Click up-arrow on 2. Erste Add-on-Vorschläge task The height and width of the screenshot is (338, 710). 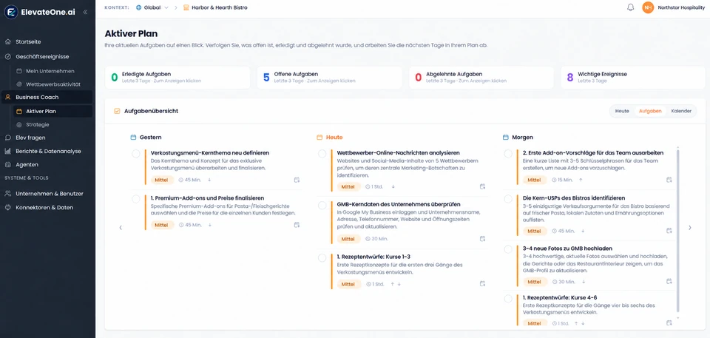(x=581, y=180)
